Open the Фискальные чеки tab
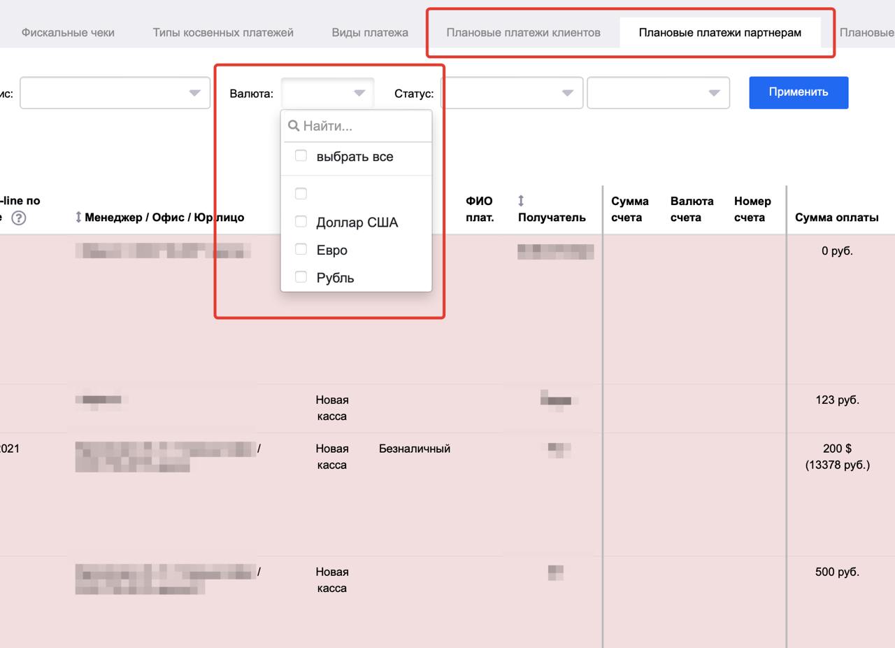 coord(68,32)
